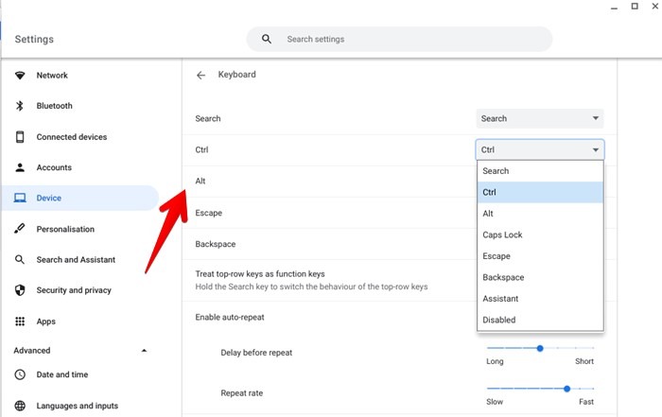
Task: Open the Accounts section
Action: 54,167
